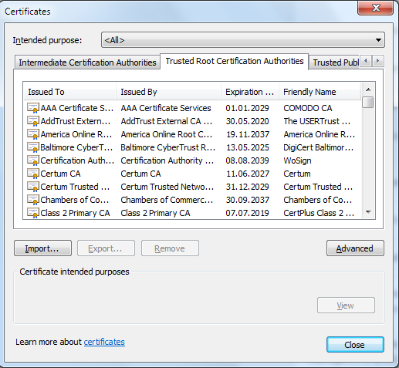Sort list by Issued To column header
Viewport: 399px width, 368px height.
pyautogui.click(x=70, y=92)
